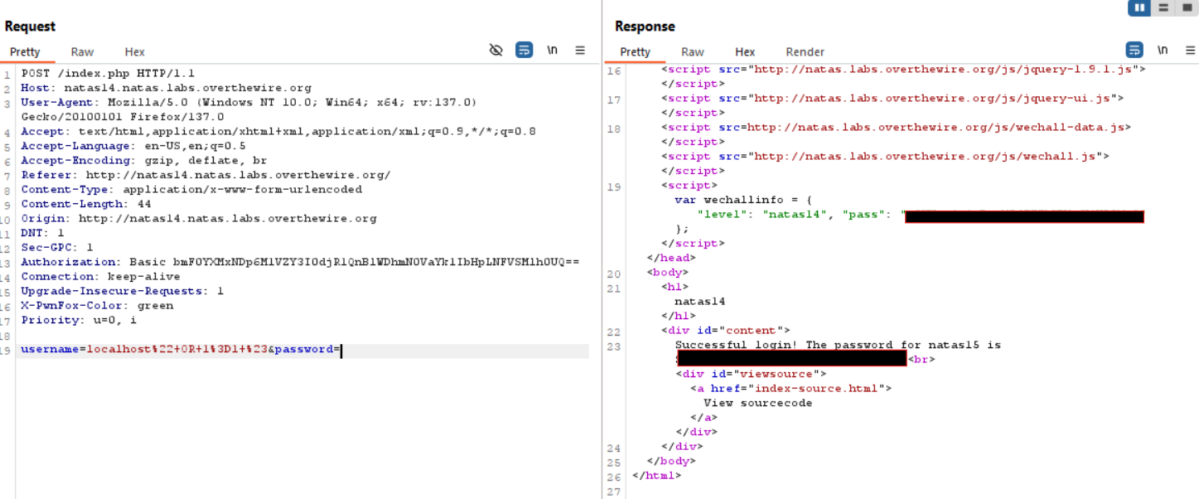Select the top-bottom split layout icon
Viewport: 1199px width, 499px height.
(1163, 7)
